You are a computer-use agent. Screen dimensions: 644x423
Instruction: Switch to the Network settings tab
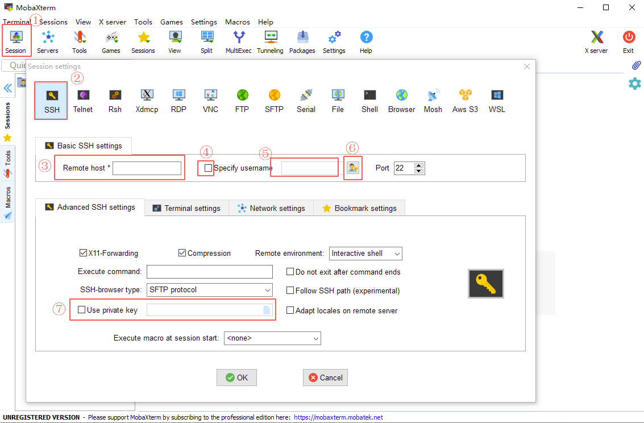click(x=271, y=208)
